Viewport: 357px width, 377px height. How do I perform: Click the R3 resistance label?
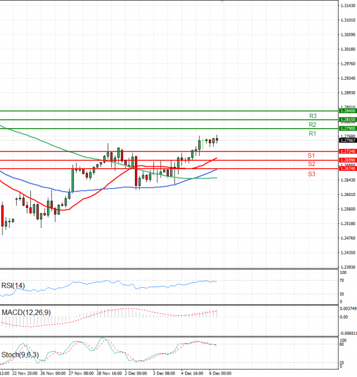(312, 116)
